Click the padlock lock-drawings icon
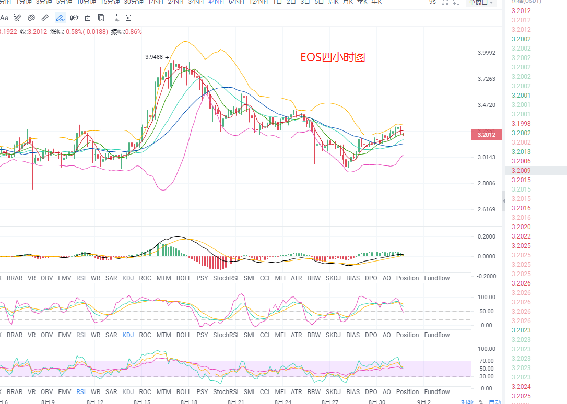This screenshot has height=404, width=567. click(87, 18)
